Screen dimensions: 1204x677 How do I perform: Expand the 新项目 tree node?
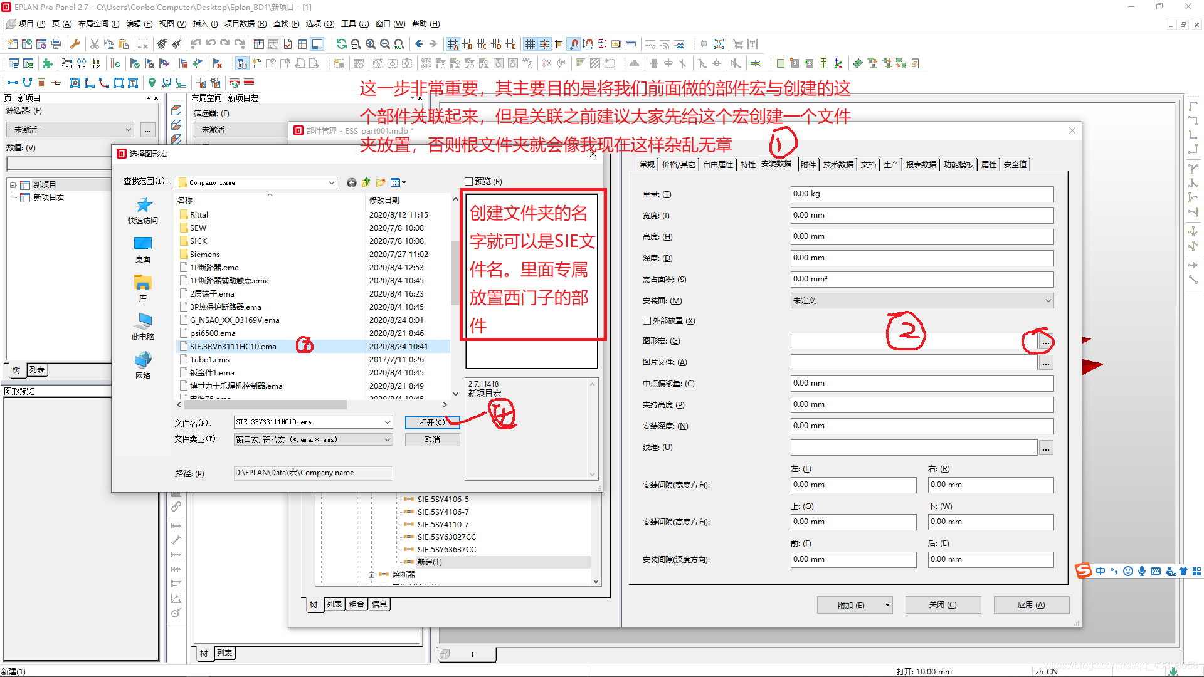tap(13, 185)
